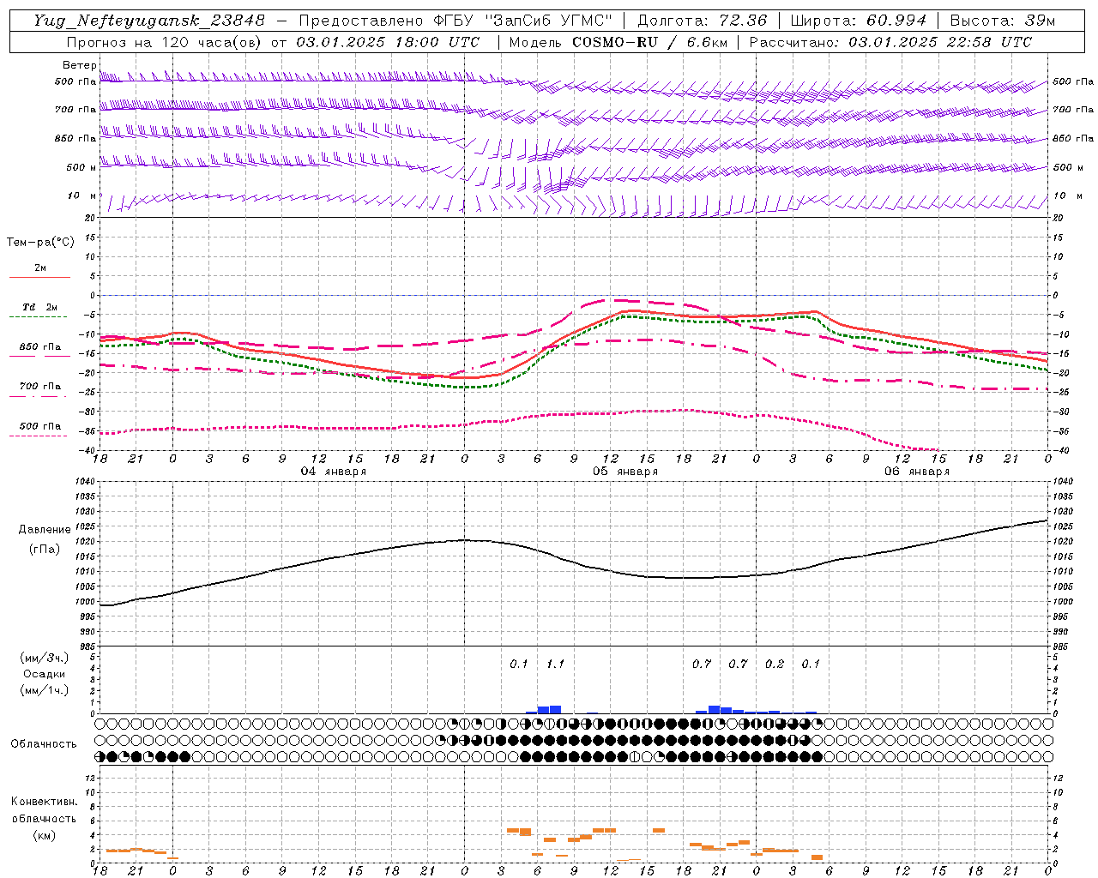The image size is (1098, 878).
Task: Click the 700 гПа temperature legend entry
Action: click(40, 386)
